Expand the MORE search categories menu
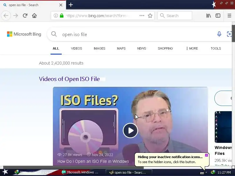This screenshot has height=176, width=235. (192, 48)
